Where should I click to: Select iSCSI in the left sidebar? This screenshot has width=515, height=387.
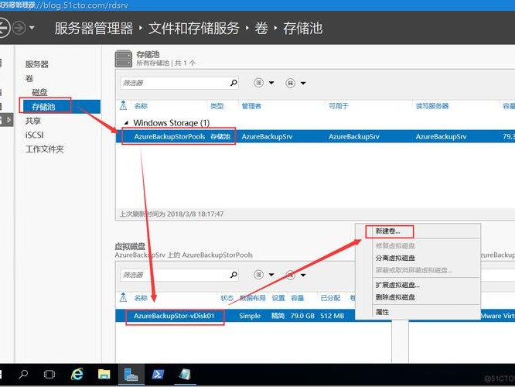(34, 135)
